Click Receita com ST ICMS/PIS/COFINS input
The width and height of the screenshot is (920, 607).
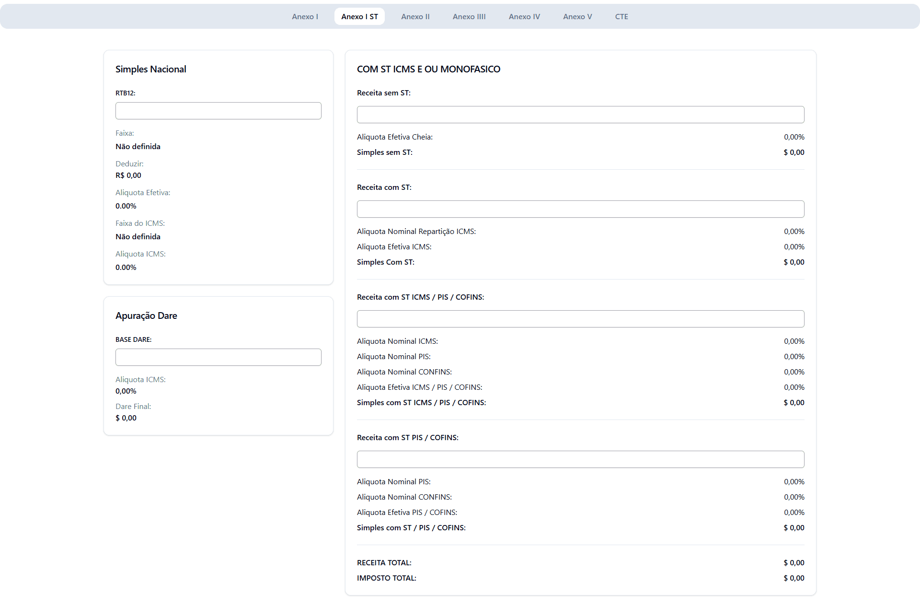[x=580, y=319]
